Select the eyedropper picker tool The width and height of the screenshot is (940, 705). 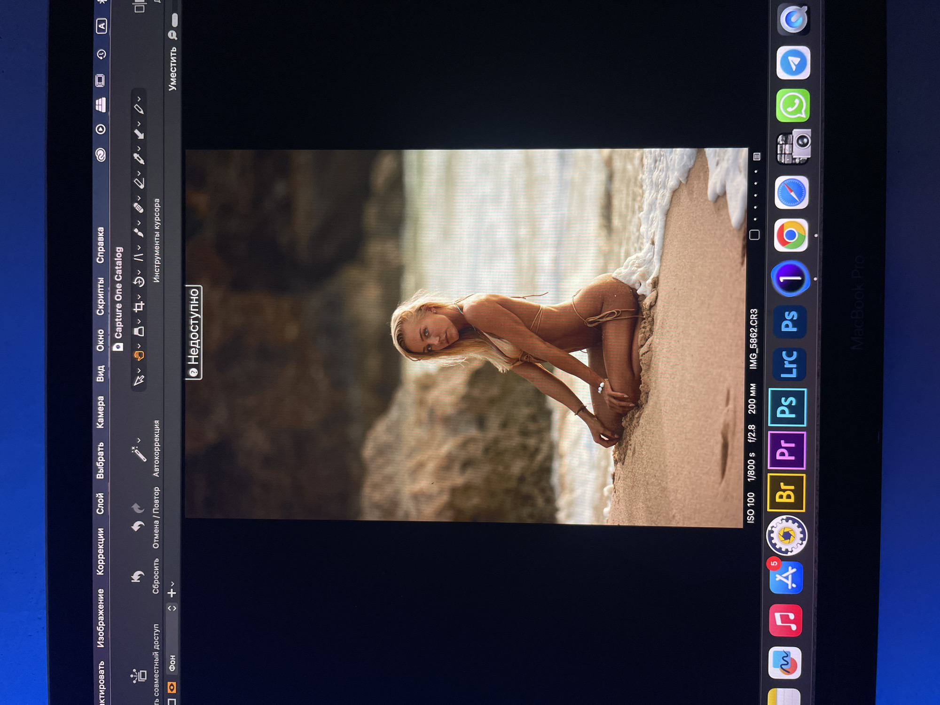coord(138,158)
